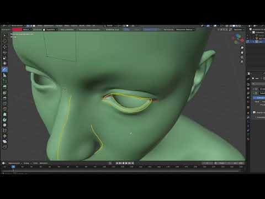The width and height of the screenshot is (265, 199).
Task: Open the timeline Marker menu
Action: (44, 163)
